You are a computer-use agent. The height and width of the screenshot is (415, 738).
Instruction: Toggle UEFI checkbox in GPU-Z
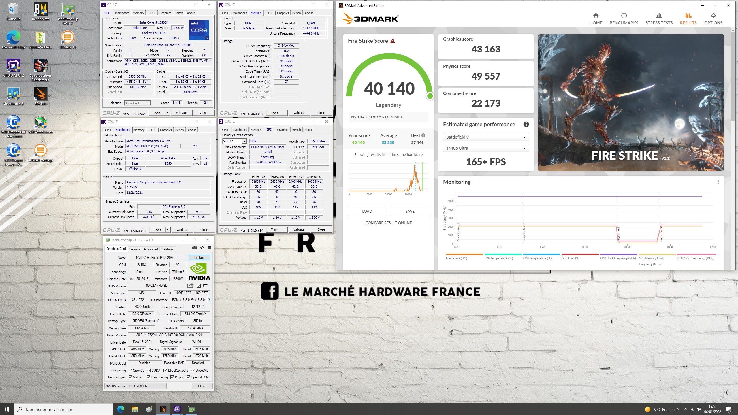(199, 286)
